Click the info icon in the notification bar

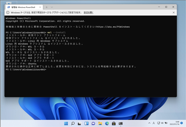pos(8,12)
